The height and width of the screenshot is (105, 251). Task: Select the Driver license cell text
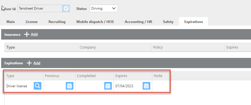click(x=17, y=86)
